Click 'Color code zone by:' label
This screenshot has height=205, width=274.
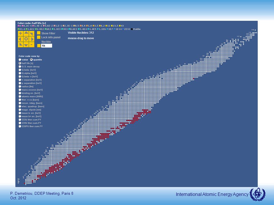pyautogui.click(x=29, y=56)
